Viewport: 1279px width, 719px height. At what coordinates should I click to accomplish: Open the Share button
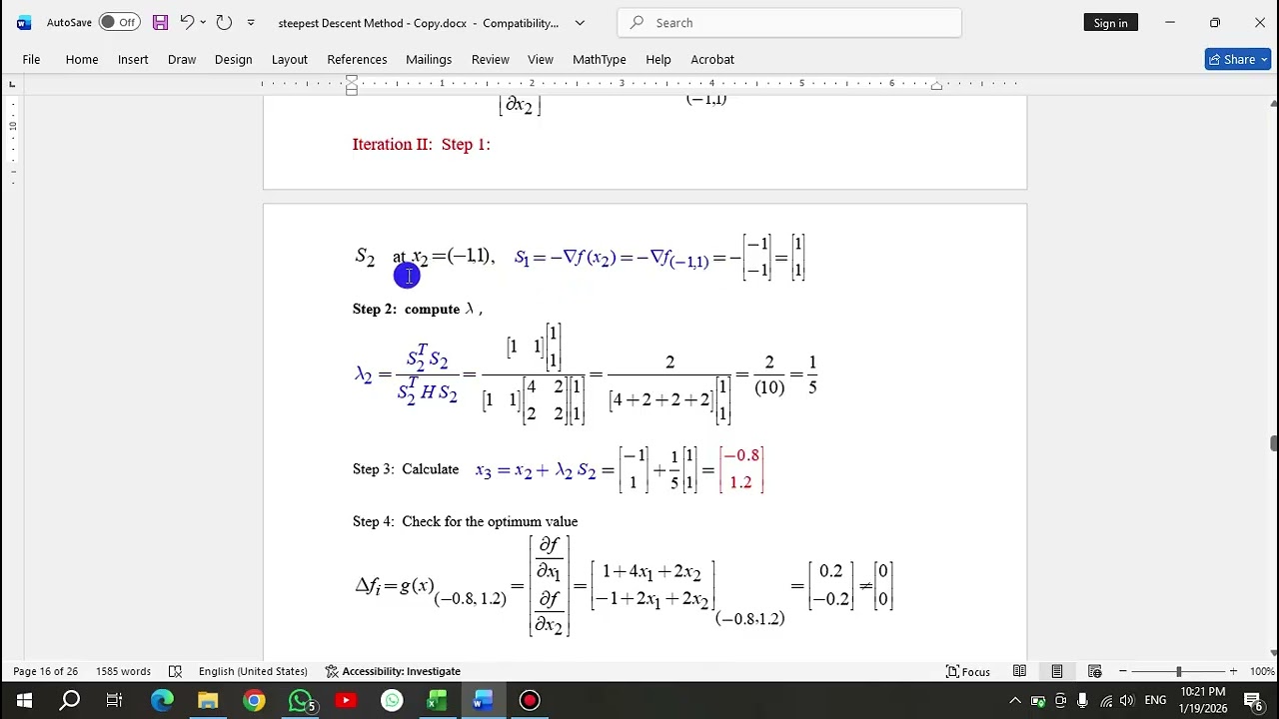(x=1237, y=59)
